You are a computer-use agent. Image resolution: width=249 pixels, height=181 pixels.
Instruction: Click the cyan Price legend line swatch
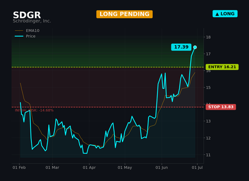19,36
